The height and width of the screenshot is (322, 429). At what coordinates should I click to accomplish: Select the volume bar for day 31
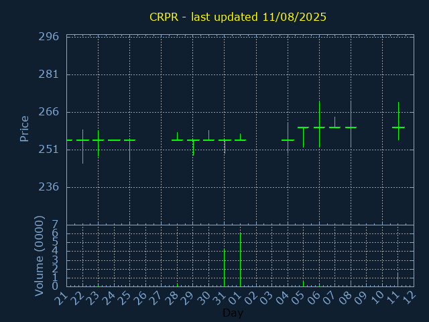tap(225, 268)
